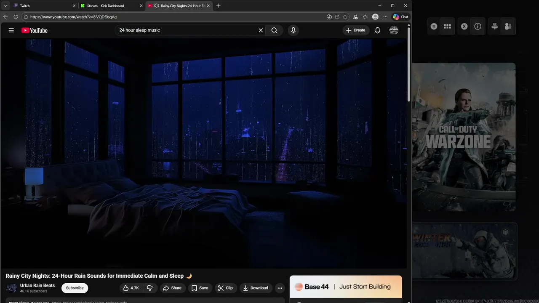Open the Copilot Chat button
539x303 pixels.
tap(400, 17)
